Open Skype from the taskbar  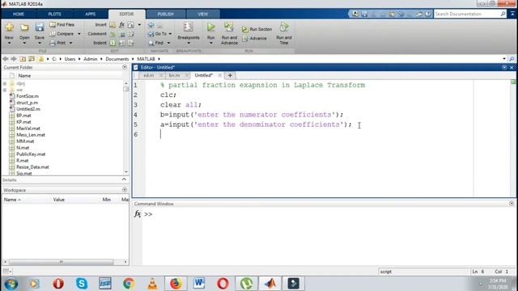click(82, 284)
